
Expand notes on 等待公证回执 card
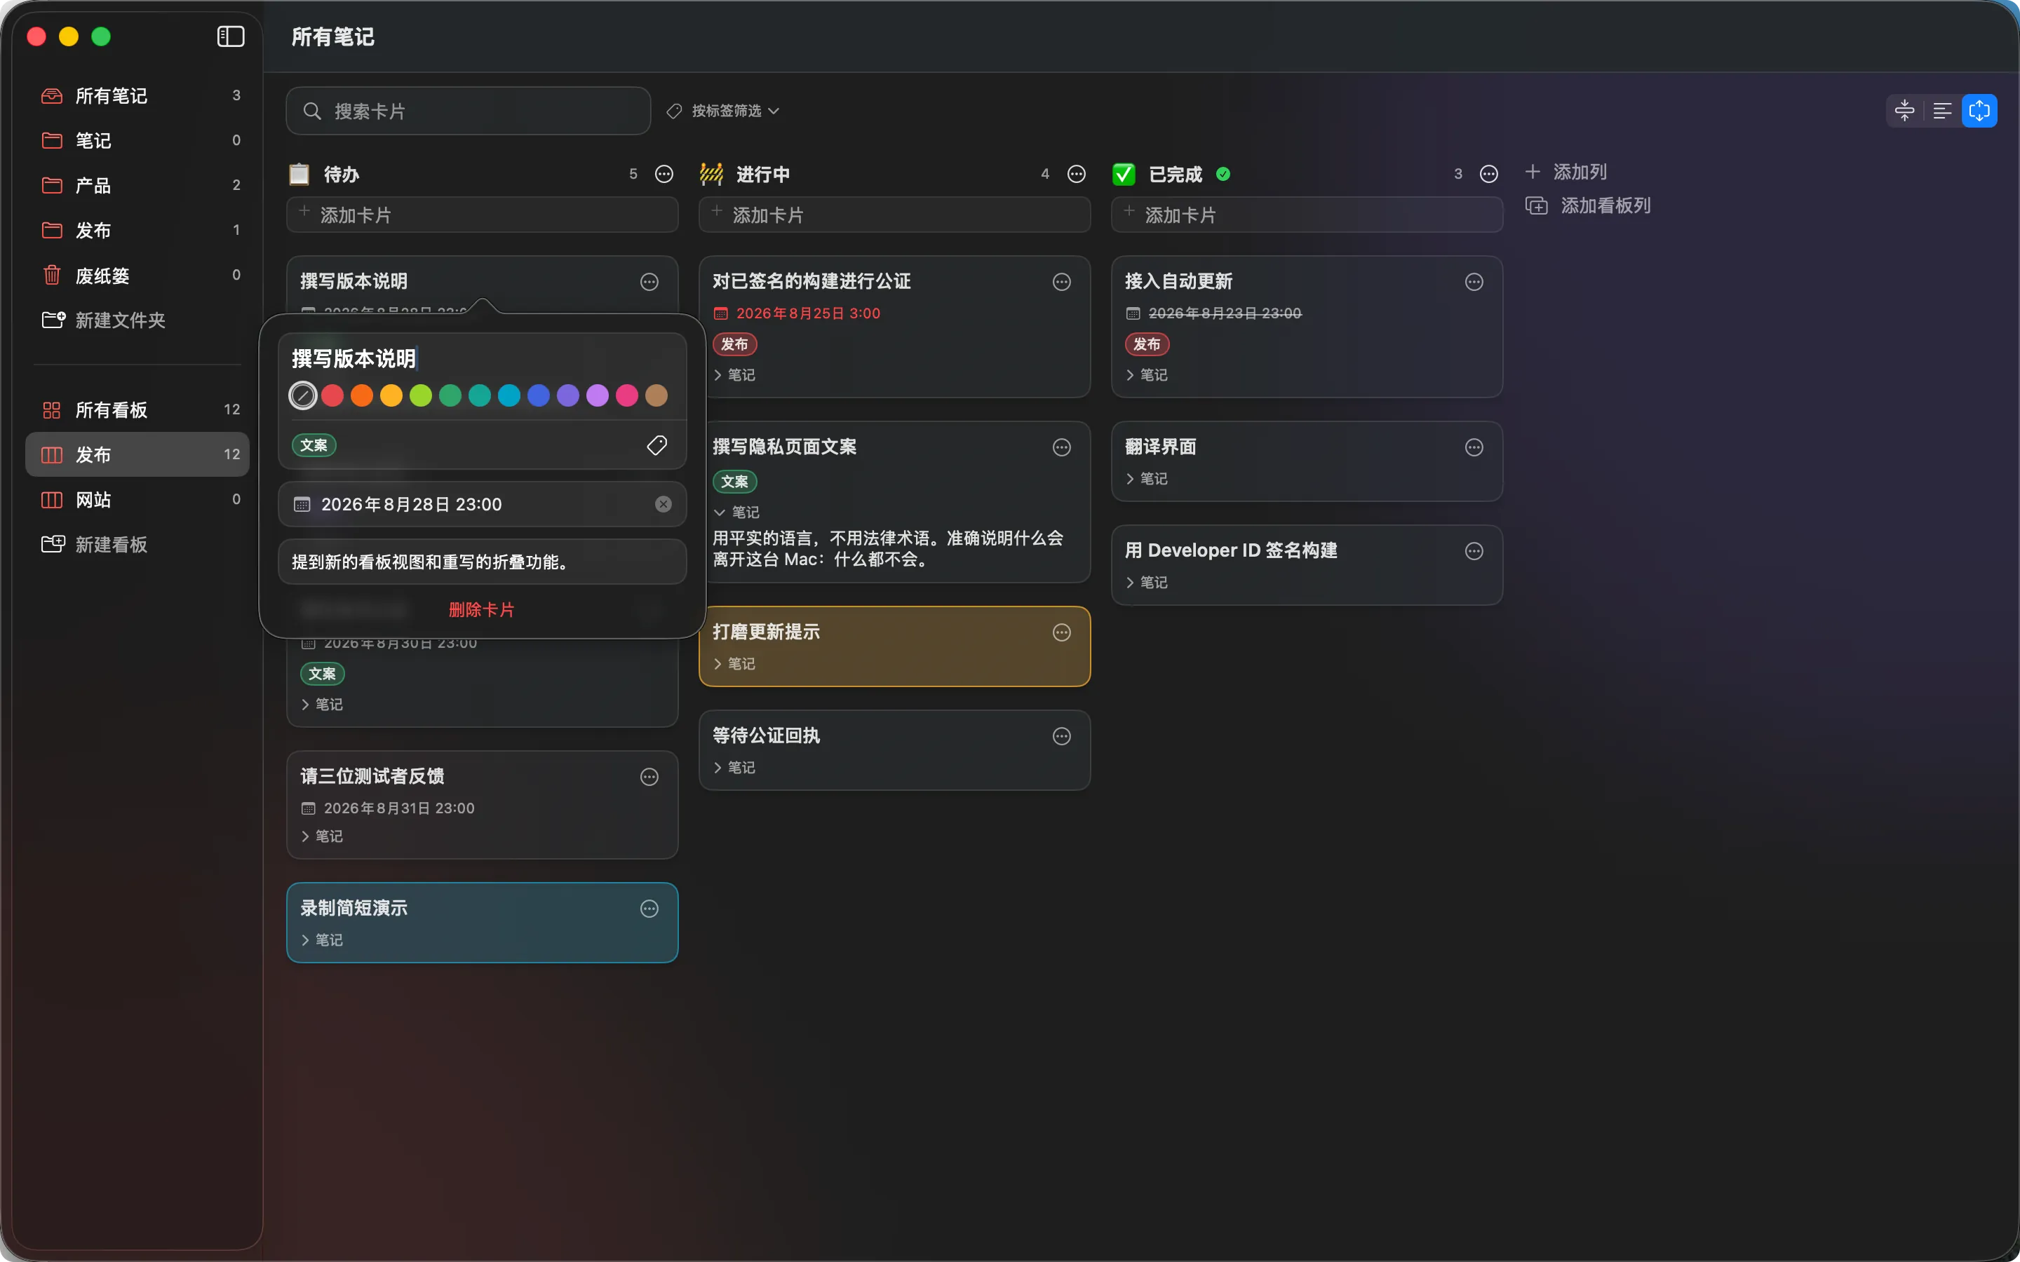734,767
